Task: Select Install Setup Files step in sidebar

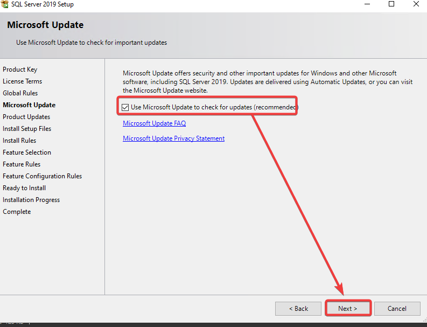Action: (x=27, y=129)
